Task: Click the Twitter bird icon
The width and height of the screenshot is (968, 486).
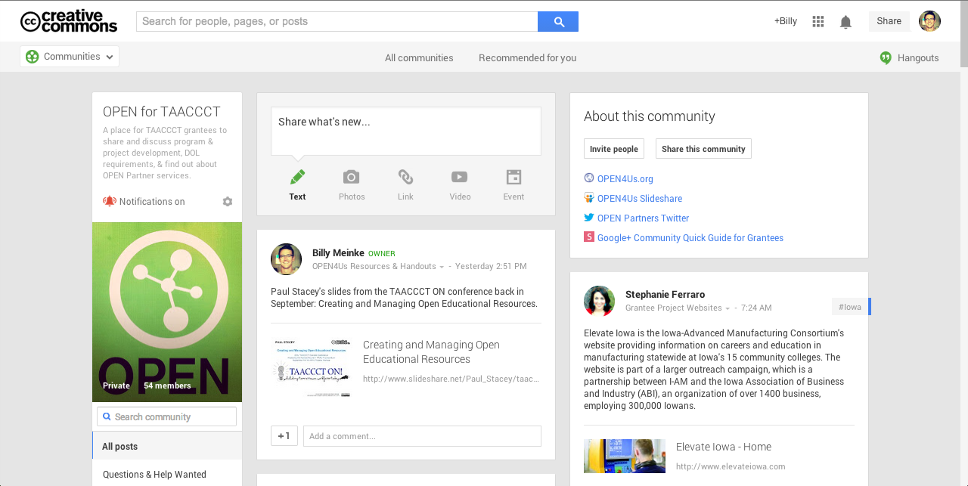Action: (589, 218)
